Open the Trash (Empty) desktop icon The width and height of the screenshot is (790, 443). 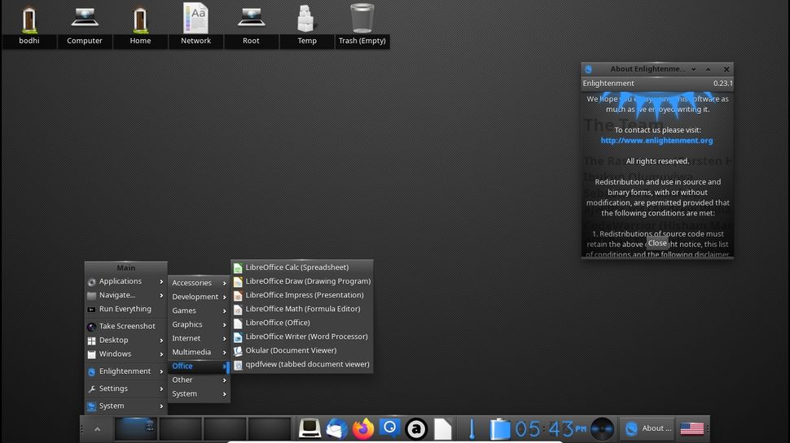[362, 25]
